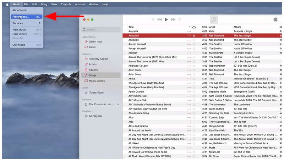Image resolution: width=284 pixels, height=161 pixels.
Task: Click the Albums icon in the sidebar
Action: 86,70
